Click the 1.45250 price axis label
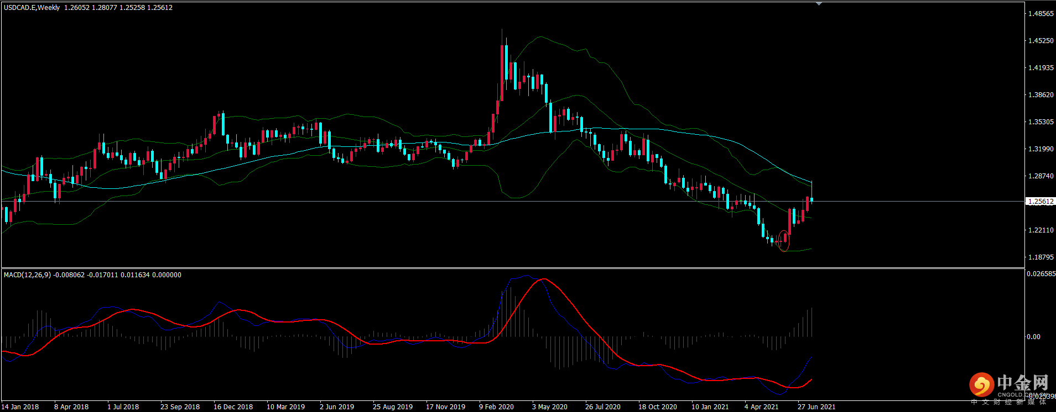 (1041, 41)
